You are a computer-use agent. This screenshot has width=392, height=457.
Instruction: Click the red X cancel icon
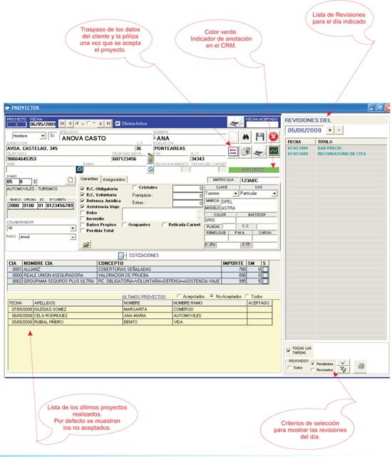pyautogui.click(x=274, y=137)
